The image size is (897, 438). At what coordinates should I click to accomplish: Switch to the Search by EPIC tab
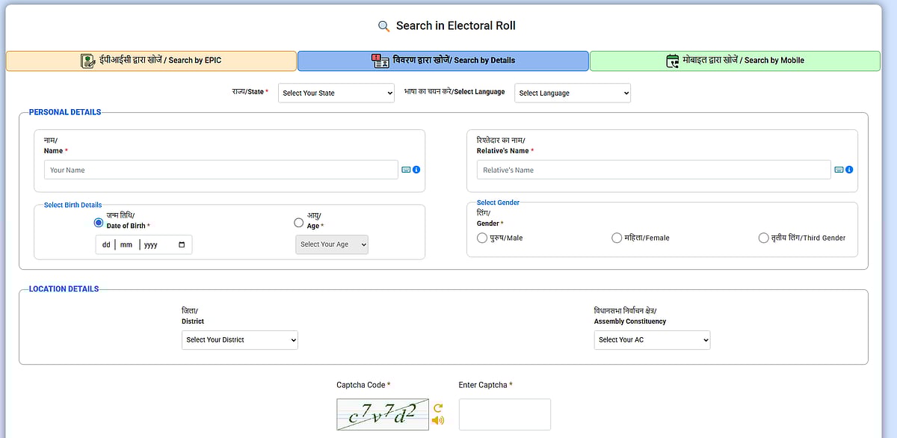pos(151,61)
